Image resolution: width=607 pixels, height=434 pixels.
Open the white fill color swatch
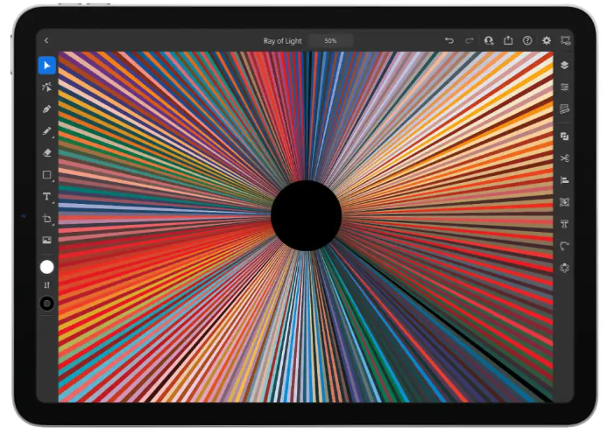(x=46, y=267)
